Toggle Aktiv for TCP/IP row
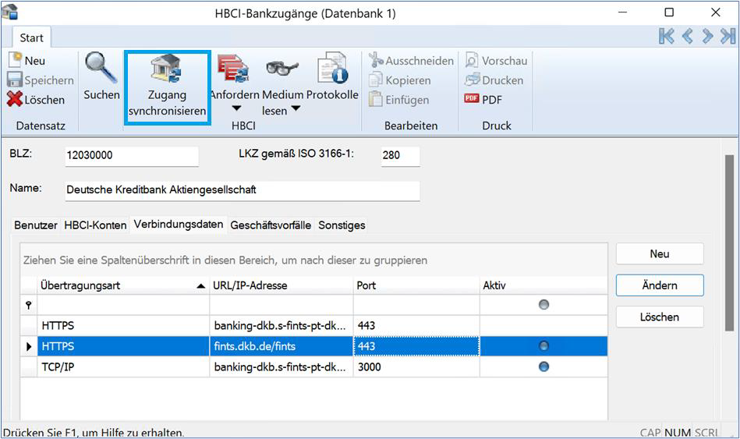Image resolution: width=740 pixels, height=439 pixels. pyautogui.click(x=543, y=366)
